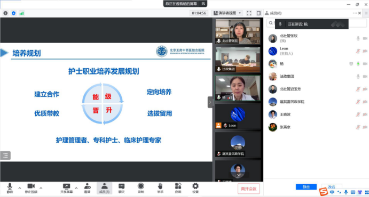Screen dimensions: 369x197
Task: Select the 北社管张欣 video thumbnail
Action: tap(238, 31)
